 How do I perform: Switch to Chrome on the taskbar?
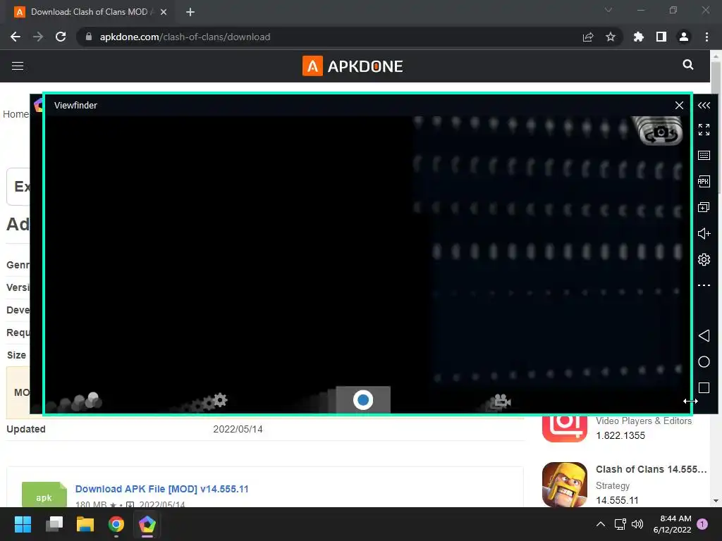(116, 524)
